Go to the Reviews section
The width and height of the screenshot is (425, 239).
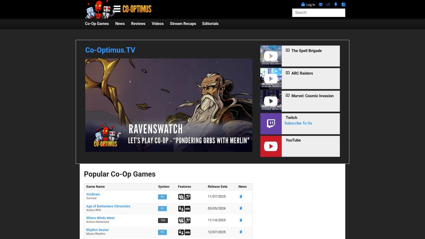(138, 24)
